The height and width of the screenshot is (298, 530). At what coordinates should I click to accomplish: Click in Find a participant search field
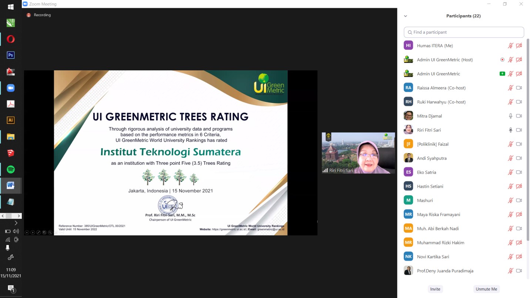464,32
